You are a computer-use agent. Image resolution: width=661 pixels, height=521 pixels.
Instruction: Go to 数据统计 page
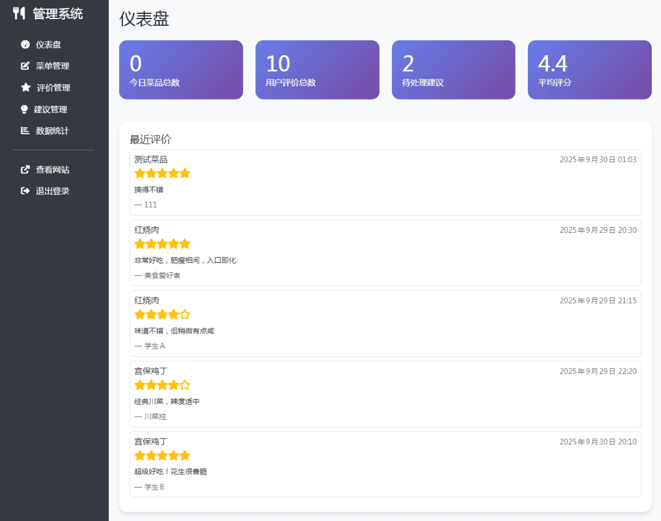[x=52, y=131]
